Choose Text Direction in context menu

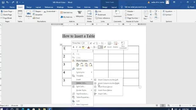pos(82,94)
